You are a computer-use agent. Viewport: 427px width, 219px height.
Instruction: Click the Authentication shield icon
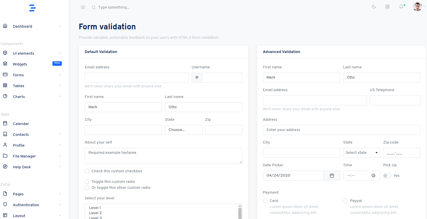coord(5,204)
